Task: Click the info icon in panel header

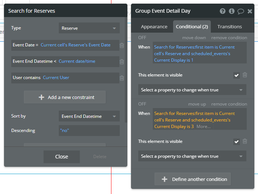Action: coord(232,11)
